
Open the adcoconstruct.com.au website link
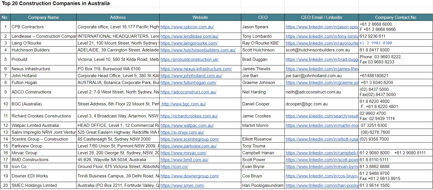pos(188,92)
